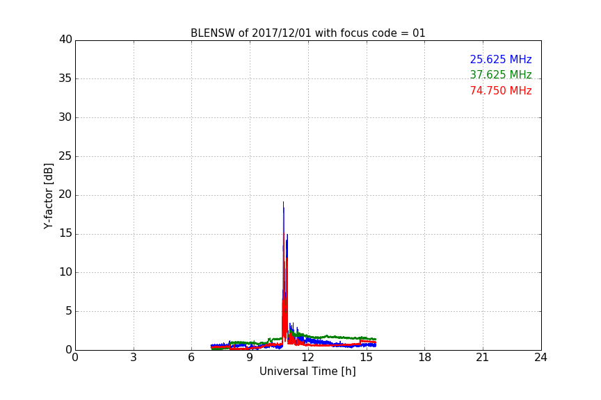Viewport: 601px width, 400px height.
Task: Click the y-axis tick label '35'
Action: pyautogui.click(x=65, y=78)
